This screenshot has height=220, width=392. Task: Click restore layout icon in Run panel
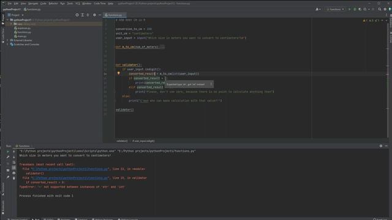point(8,170)
